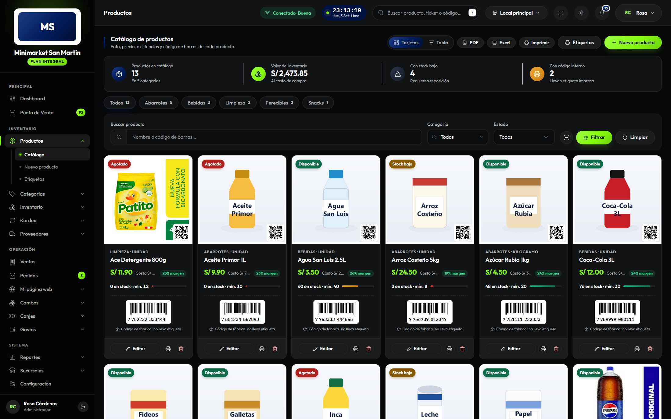Print label for Coca-Cola 3L

[637, 349]
